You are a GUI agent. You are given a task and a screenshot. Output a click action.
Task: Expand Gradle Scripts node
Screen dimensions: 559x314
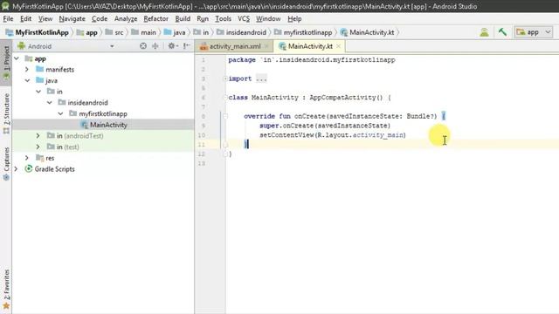pyautogui.click(x=17, y=168)
